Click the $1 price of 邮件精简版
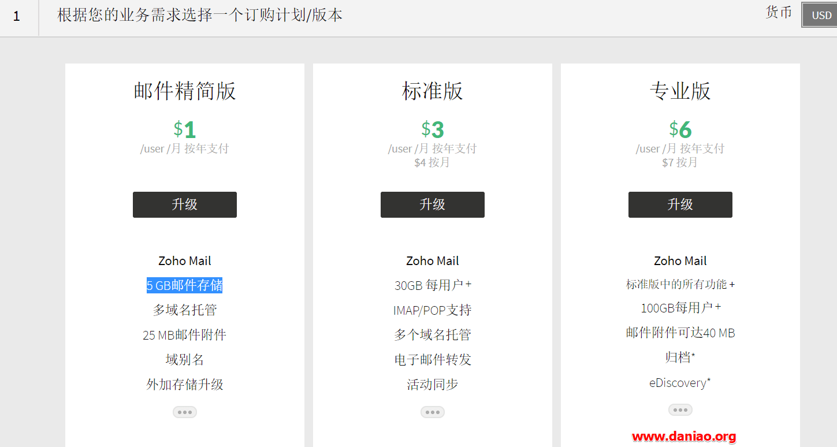The width and height of the screenshot is (837, 447). point(185,129)
